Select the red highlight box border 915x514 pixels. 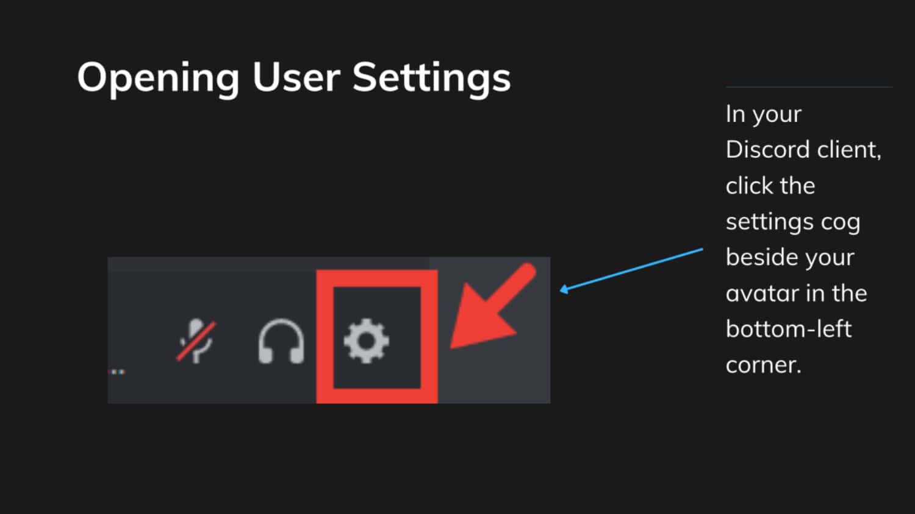tap(377, 337)
